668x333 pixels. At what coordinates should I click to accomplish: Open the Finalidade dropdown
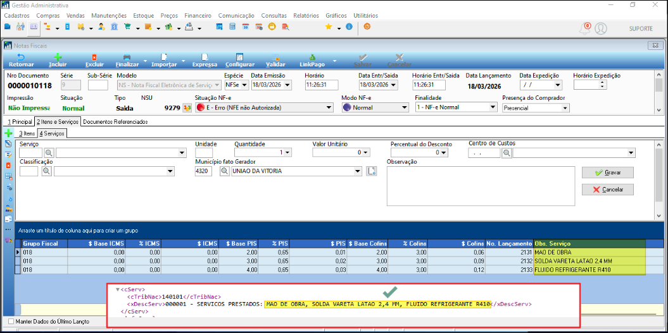(493, 107)
